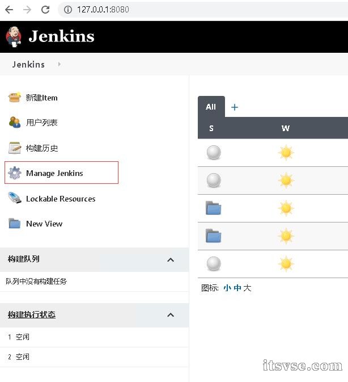This screenshot has width=348, height=382.
Task: Click the sunny weather icon in fifth row
Action: 286,264
